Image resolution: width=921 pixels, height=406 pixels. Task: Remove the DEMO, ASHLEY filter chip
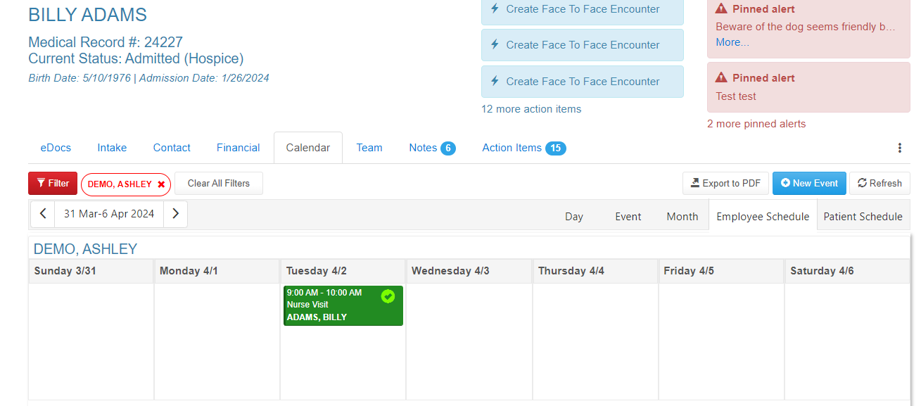[161, 184]
